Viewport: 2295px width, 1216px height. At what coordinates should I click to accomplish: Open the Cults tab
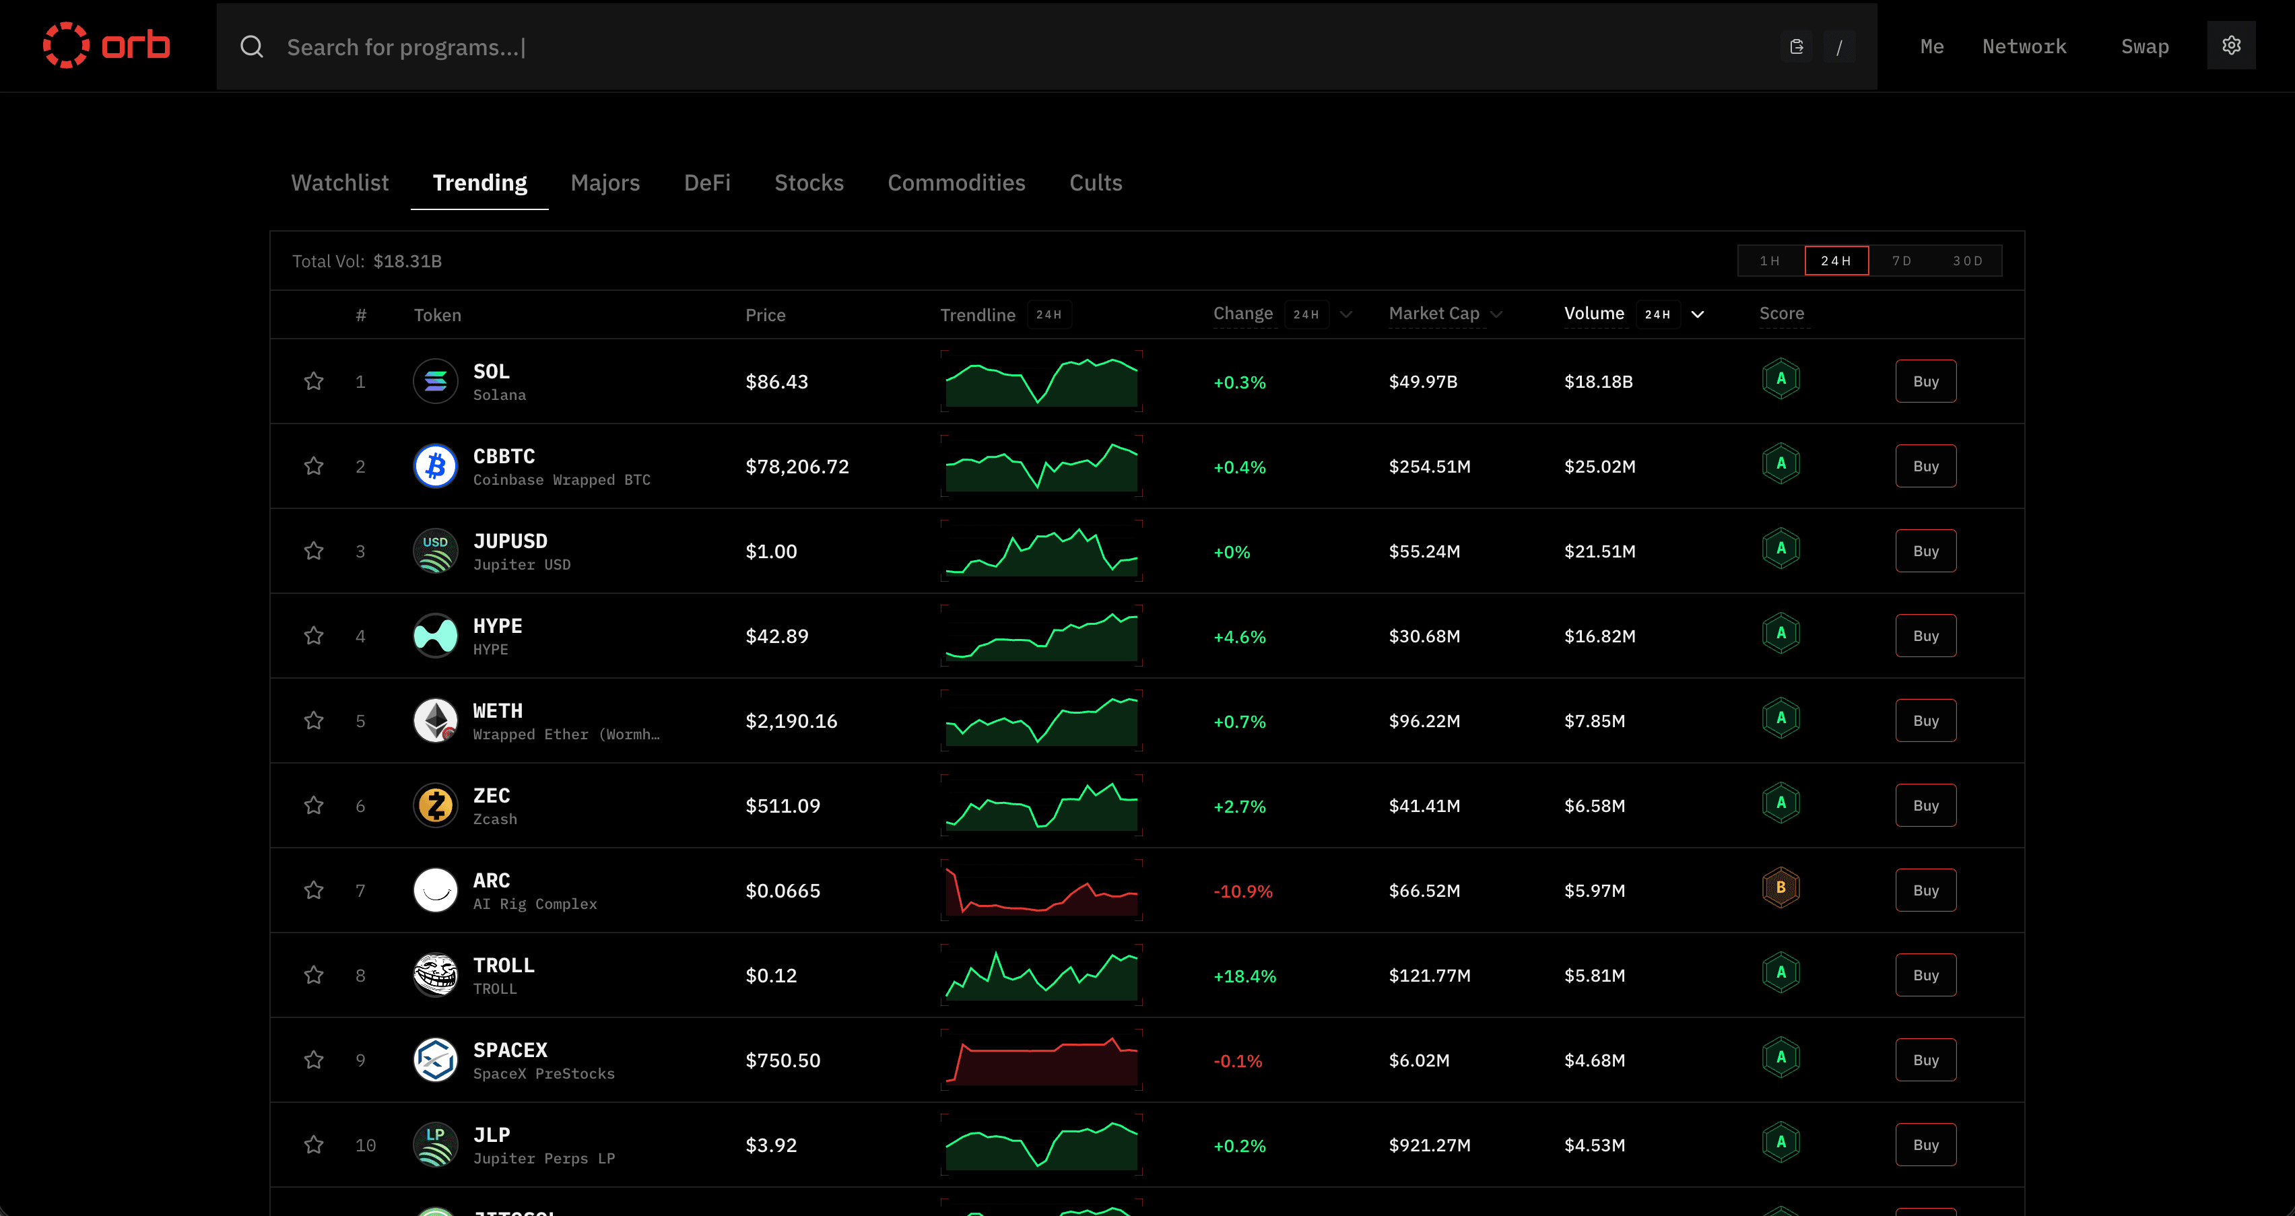point(1096,182)
